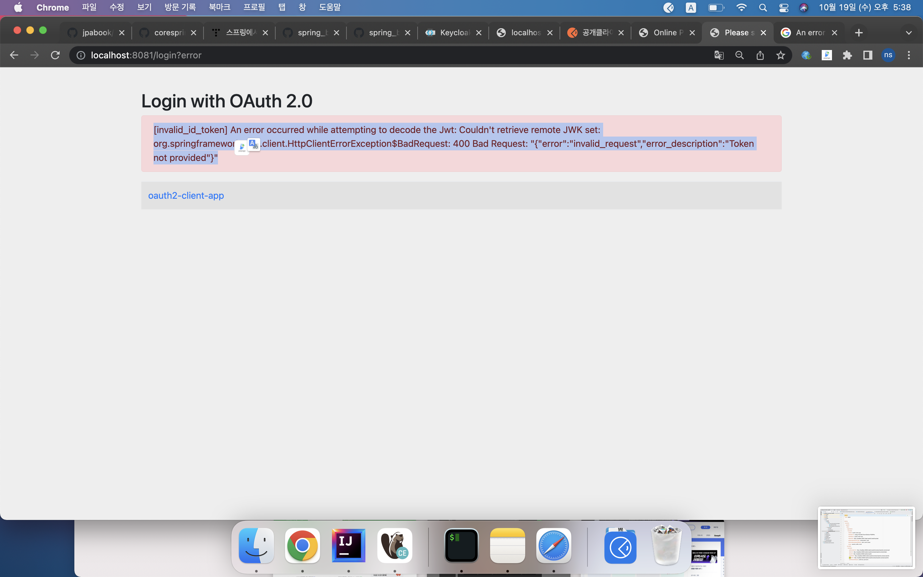Click the Chrome extensions puzzle icon
923x577 pixels.
pyautogui.click(x=847, y=55)
